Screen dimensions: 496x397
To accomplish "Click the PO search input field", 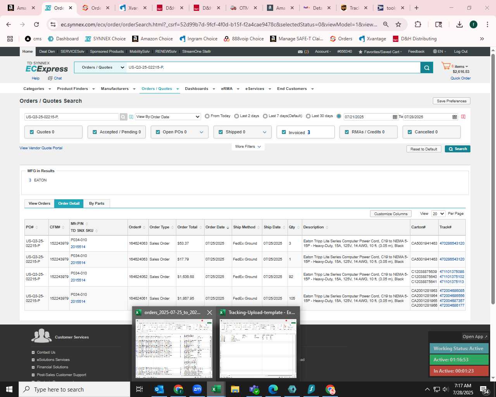I will click(72, 117).
